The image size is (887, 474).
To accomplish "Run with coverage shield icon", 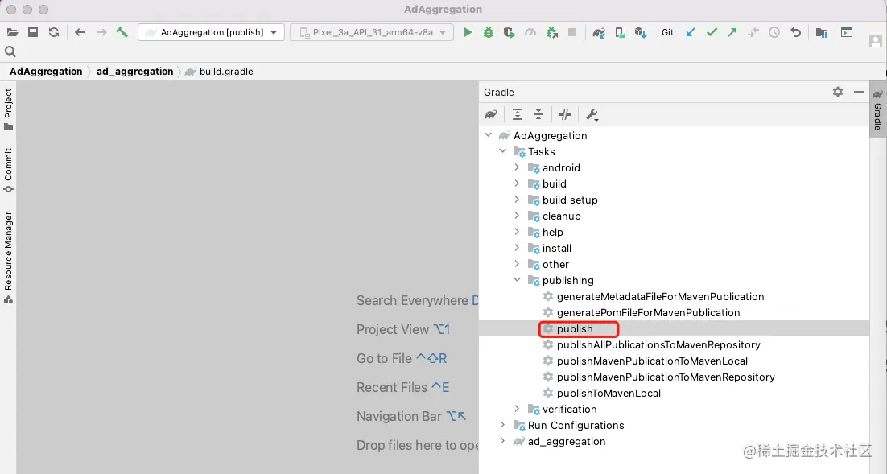I will point(510,32).
